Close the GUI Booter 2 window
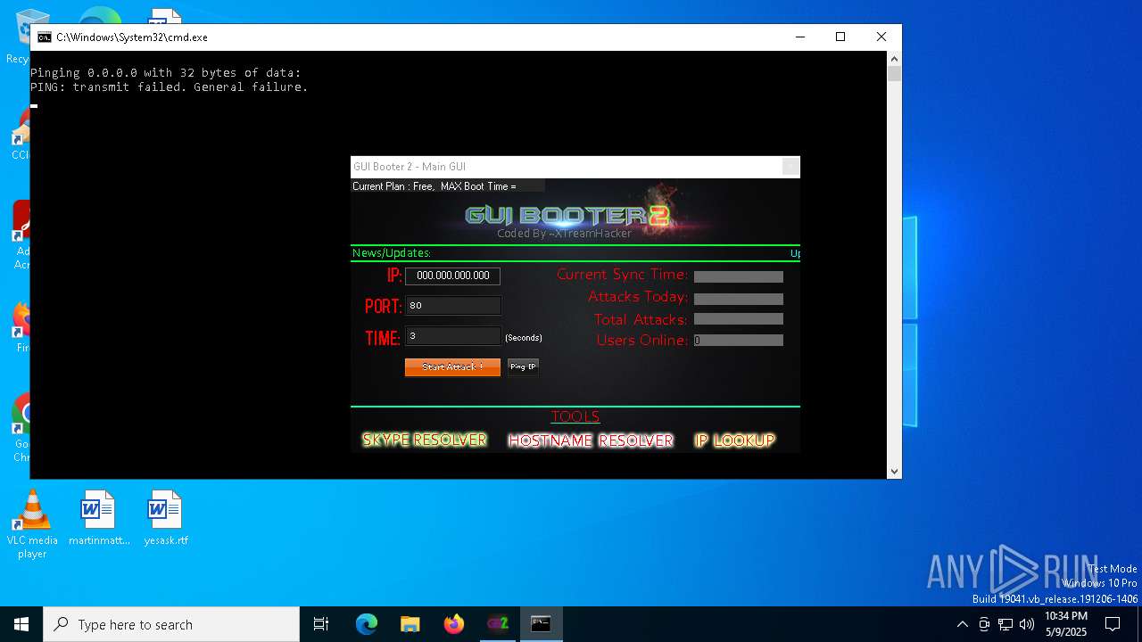The width and height of the screenshot is (1142, 642). [x=790, y=167]
